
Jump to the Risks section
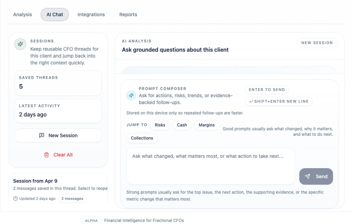[x=160, y=125]
